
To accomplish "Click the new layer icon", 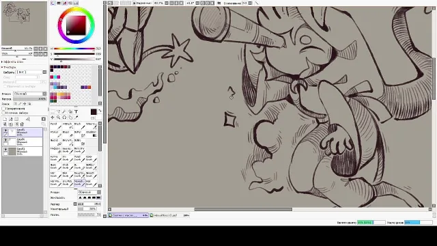I will click(5, 119).
